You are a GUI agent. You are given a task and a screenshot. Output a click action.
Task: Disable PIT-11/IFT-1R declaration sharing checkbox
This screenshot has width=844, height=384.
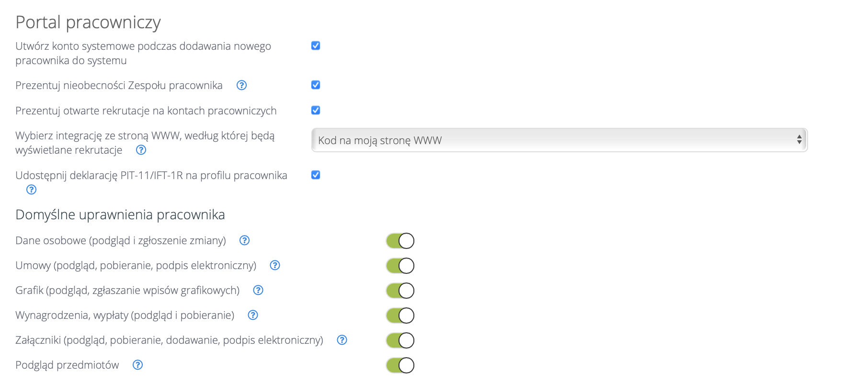pos(316,175)
